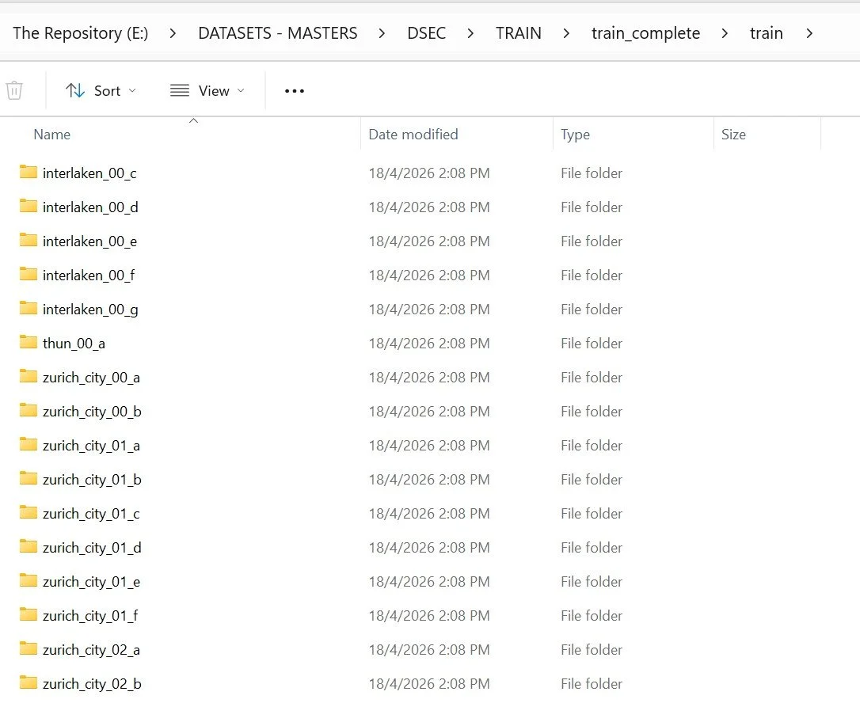The width and height of the screenshot is (860, 703).
Task: Click date modified of interlaken_00_e
Action: pyautogui.click(x=429, y=241)
